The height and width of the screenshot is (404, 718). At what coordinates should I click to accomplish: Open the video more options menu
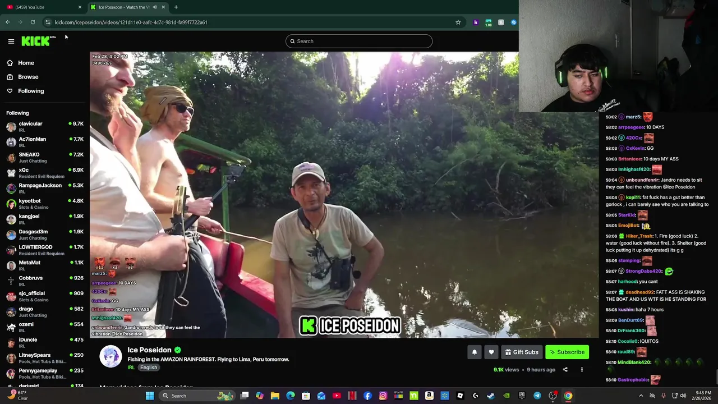coord(582,370)
